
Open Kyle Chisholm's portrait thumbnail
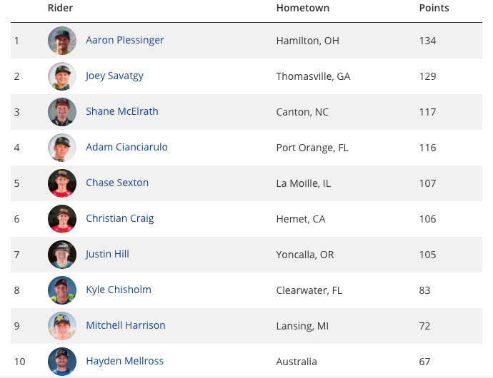coord(62,290)
